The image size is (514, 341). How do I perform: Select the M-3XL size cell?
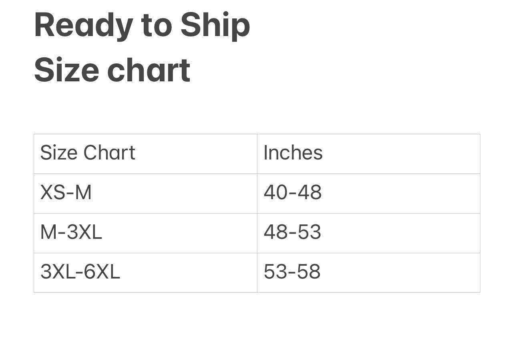pos(145,233)
